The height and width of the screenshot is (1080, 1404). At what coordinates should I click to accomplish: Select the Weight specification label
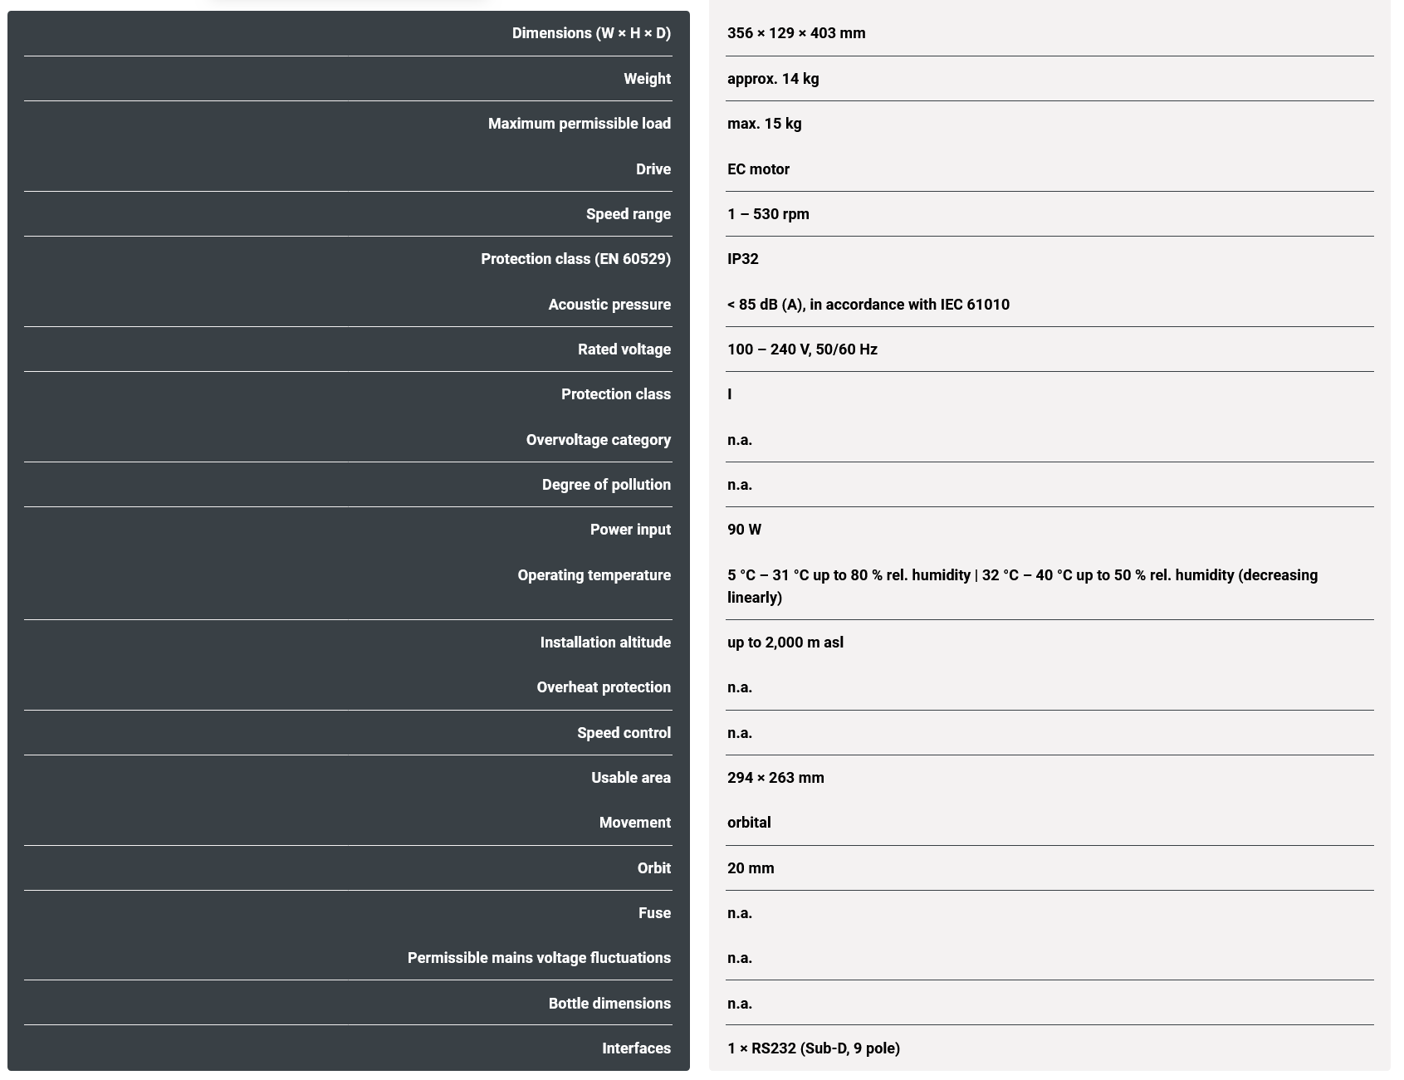click(x=647, y=79)
